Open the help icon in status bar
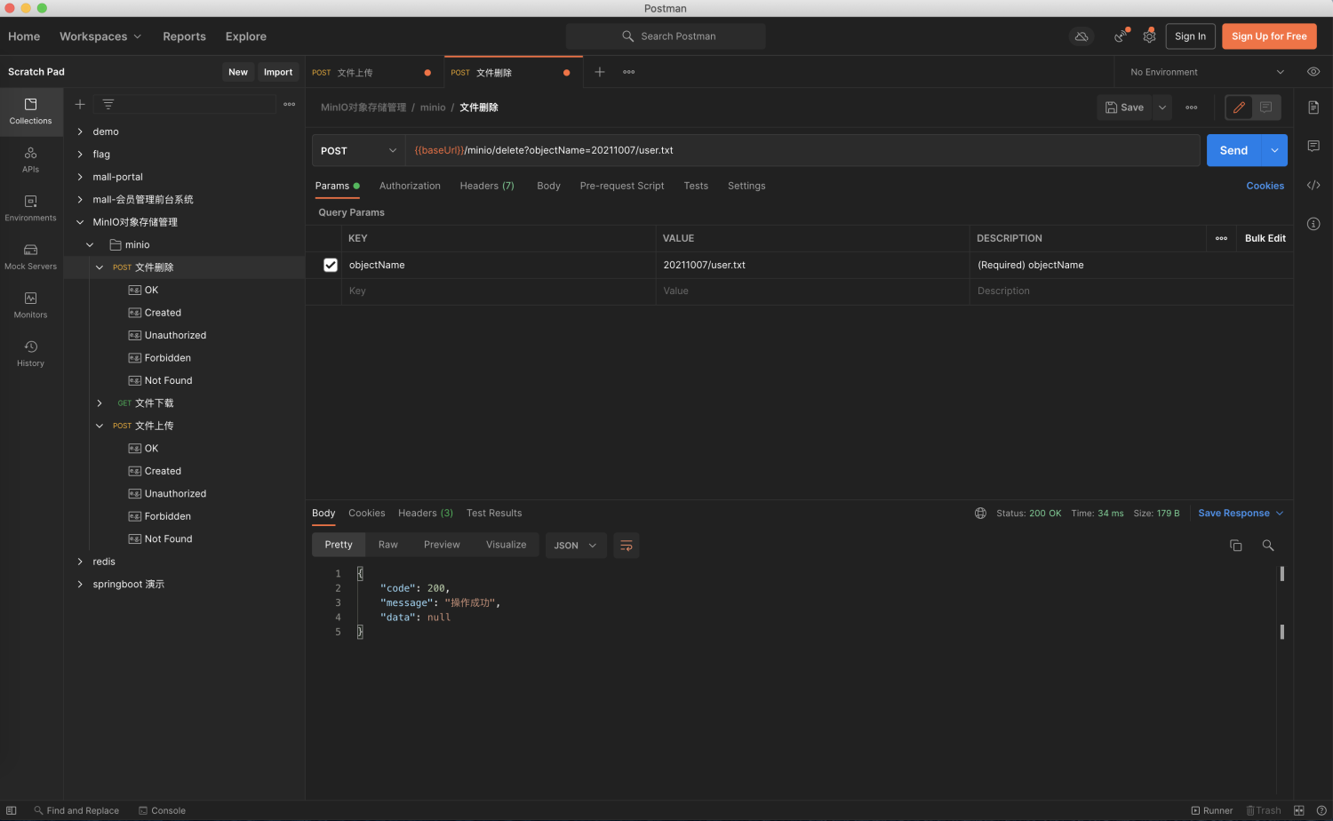Image resolution: width=1333 pixels, height=821 pixels. [1321, 810]
